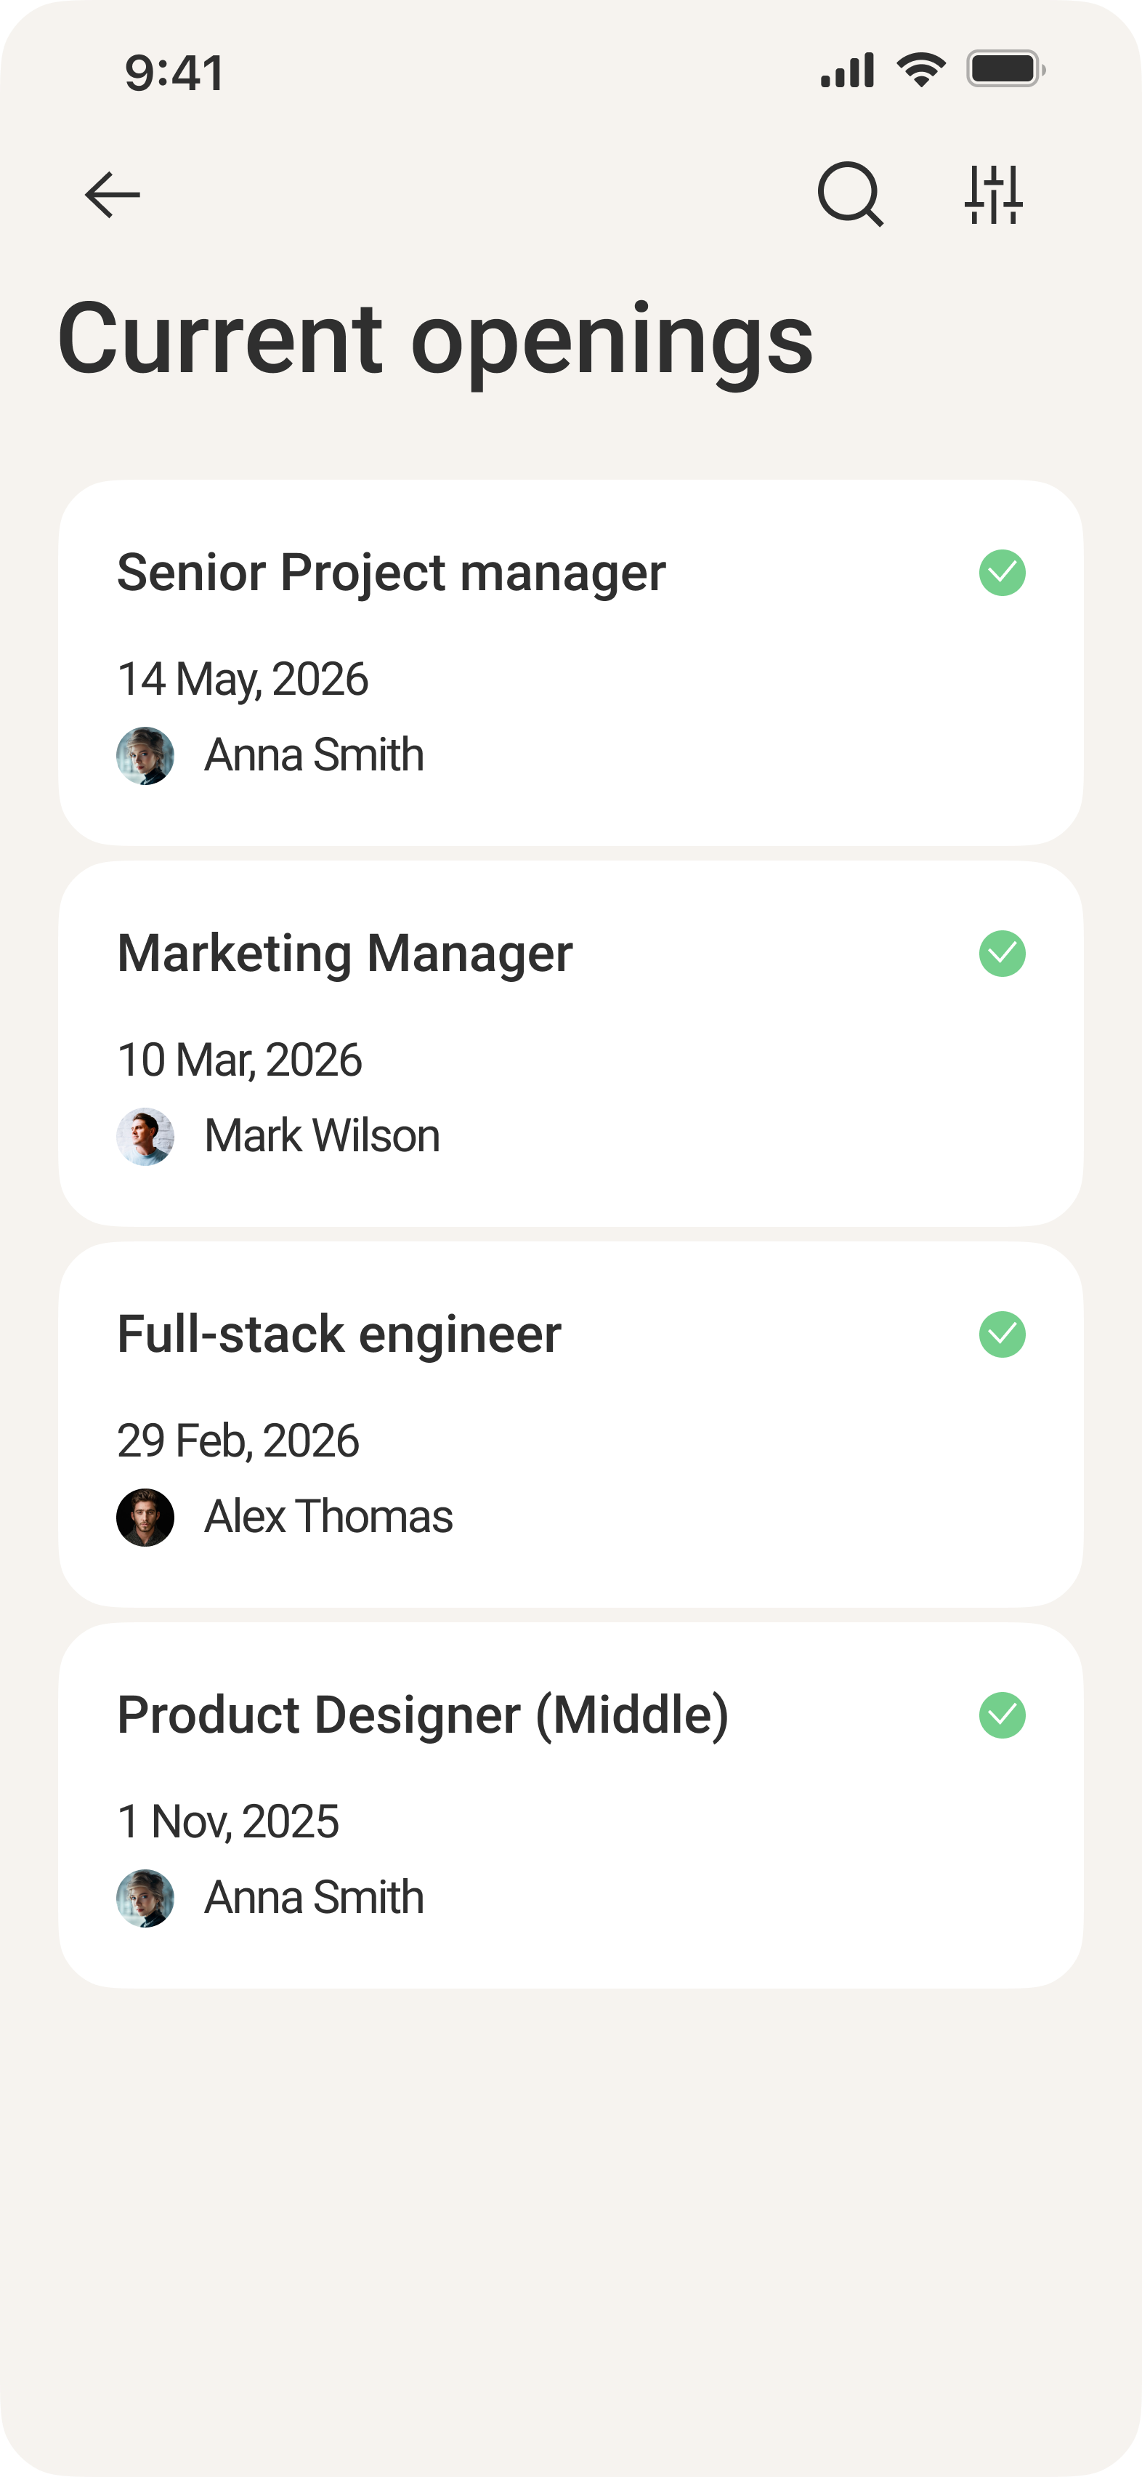Tap the Mark Wilson name label
The width and height of the screenshot is (1142, 2477).
point(322,1135)
